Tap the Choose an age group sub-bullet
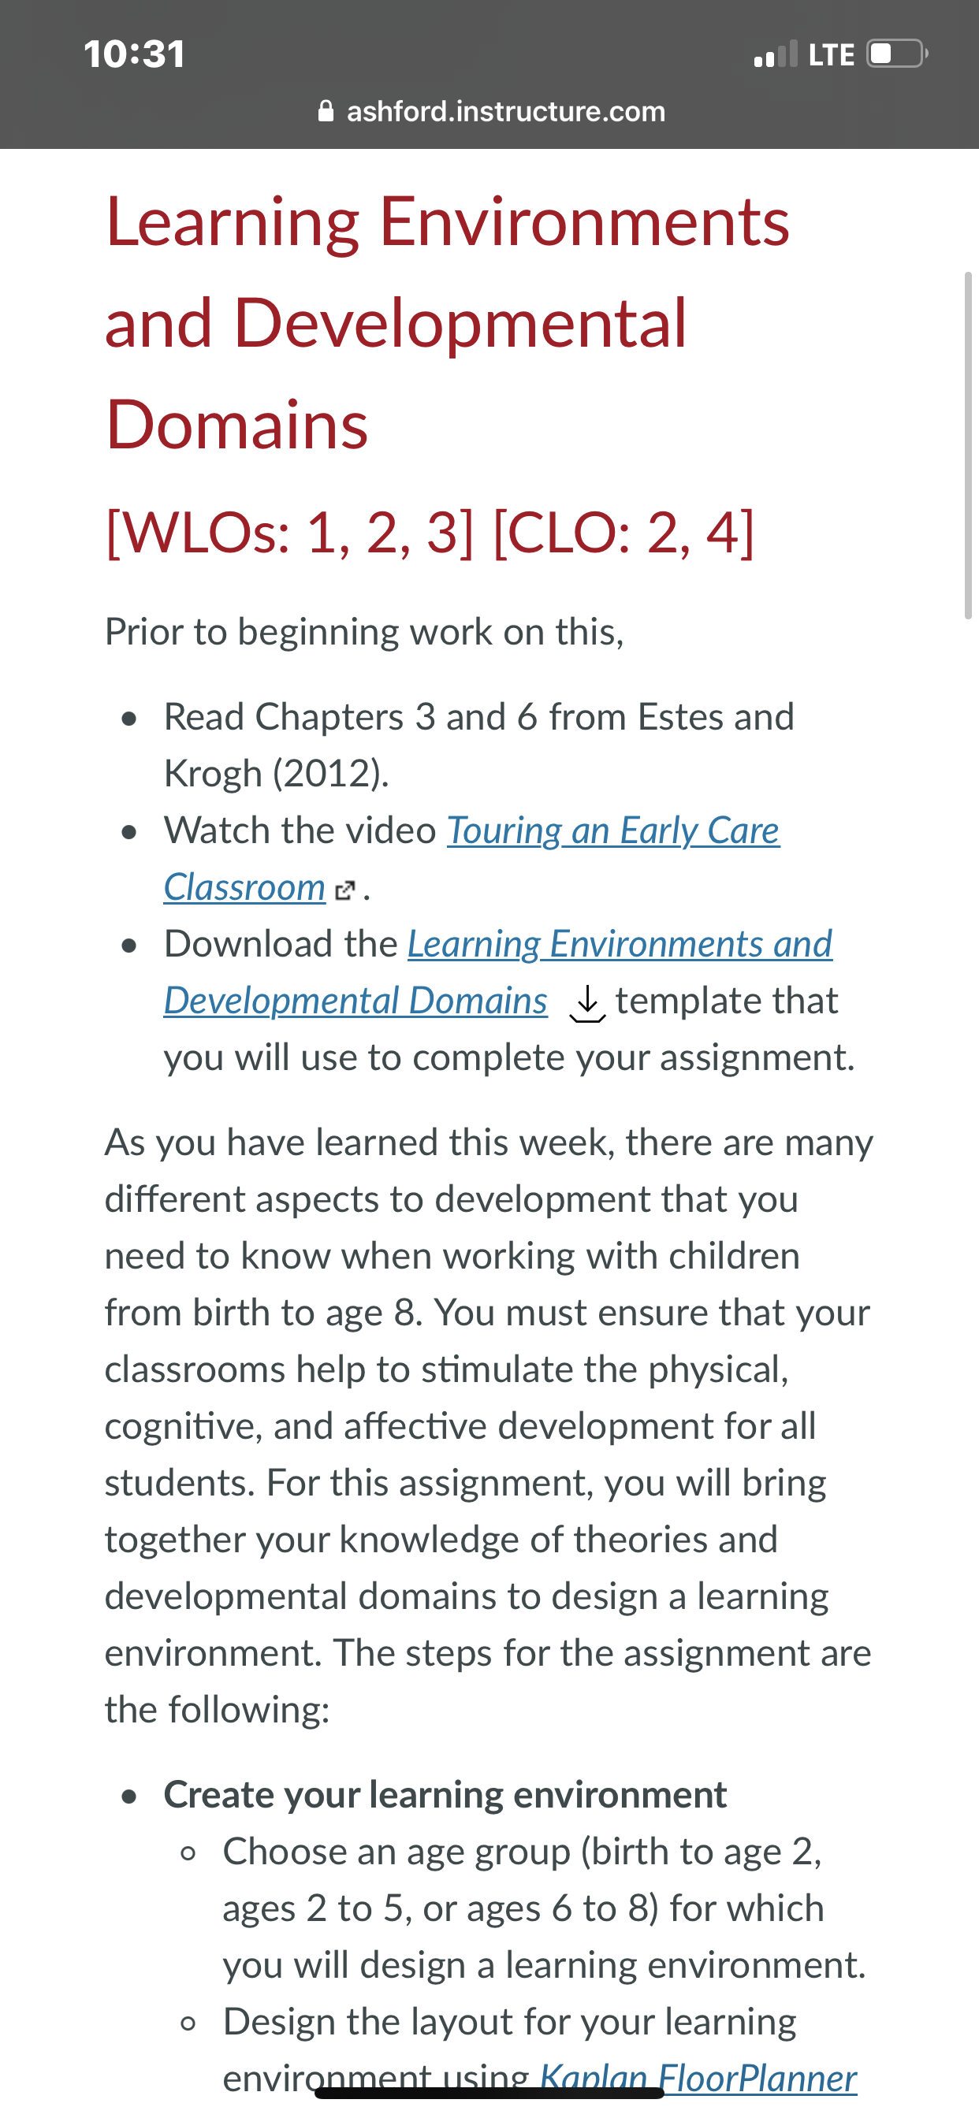Viewport: 979px width, 2118px height. click(544, 1908)
